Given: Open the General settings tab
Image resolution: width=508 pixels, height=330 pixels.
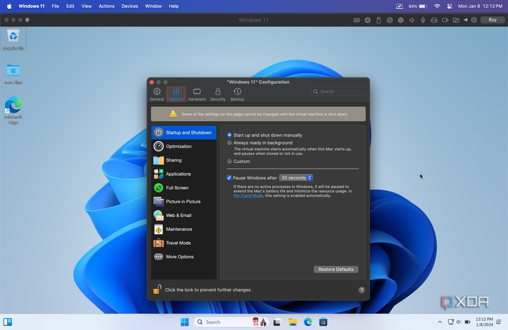Looking at the screenshot, I should point(157,95).
